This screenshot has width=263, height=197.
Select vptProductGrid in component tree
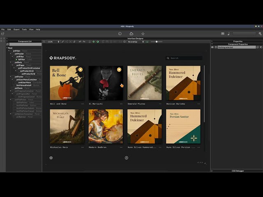[x=27, y=71]
